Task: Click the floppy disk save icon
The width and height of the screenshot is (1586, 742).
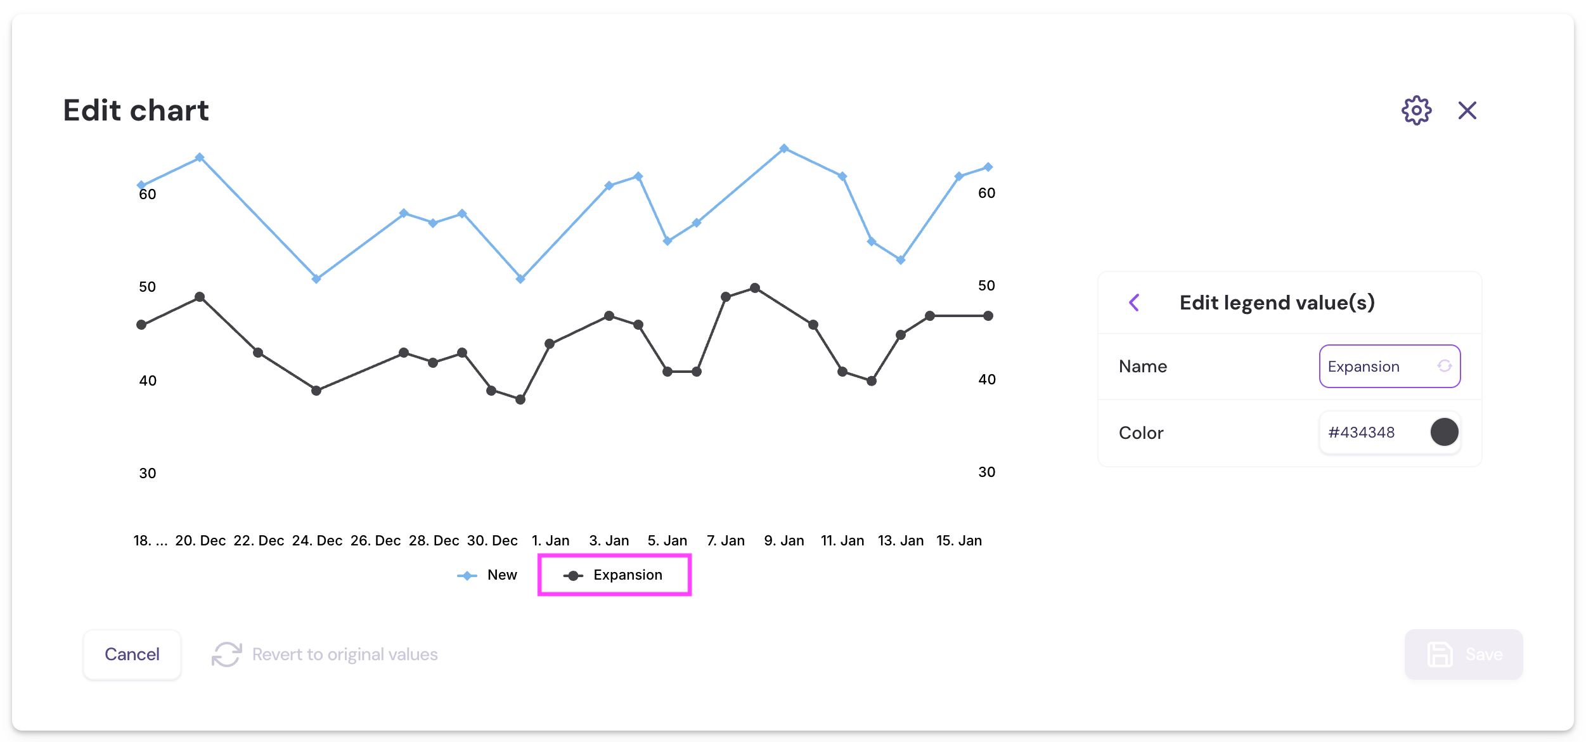Action: tap(1440, 654)
